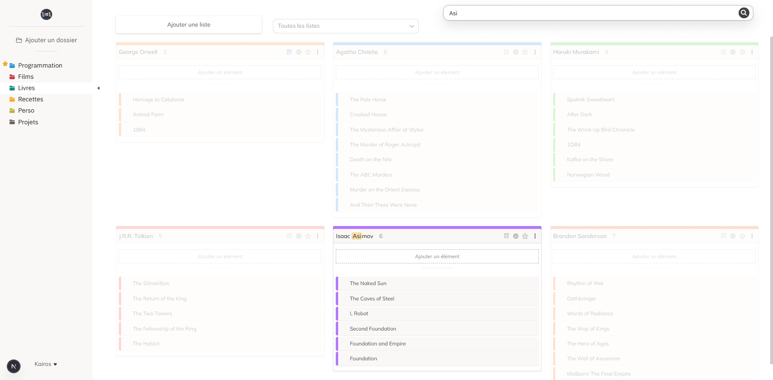The width and height of the screenshot is (773, 380).
Task: Select The Way of Kings item
Action: click(x=654, y=329)
